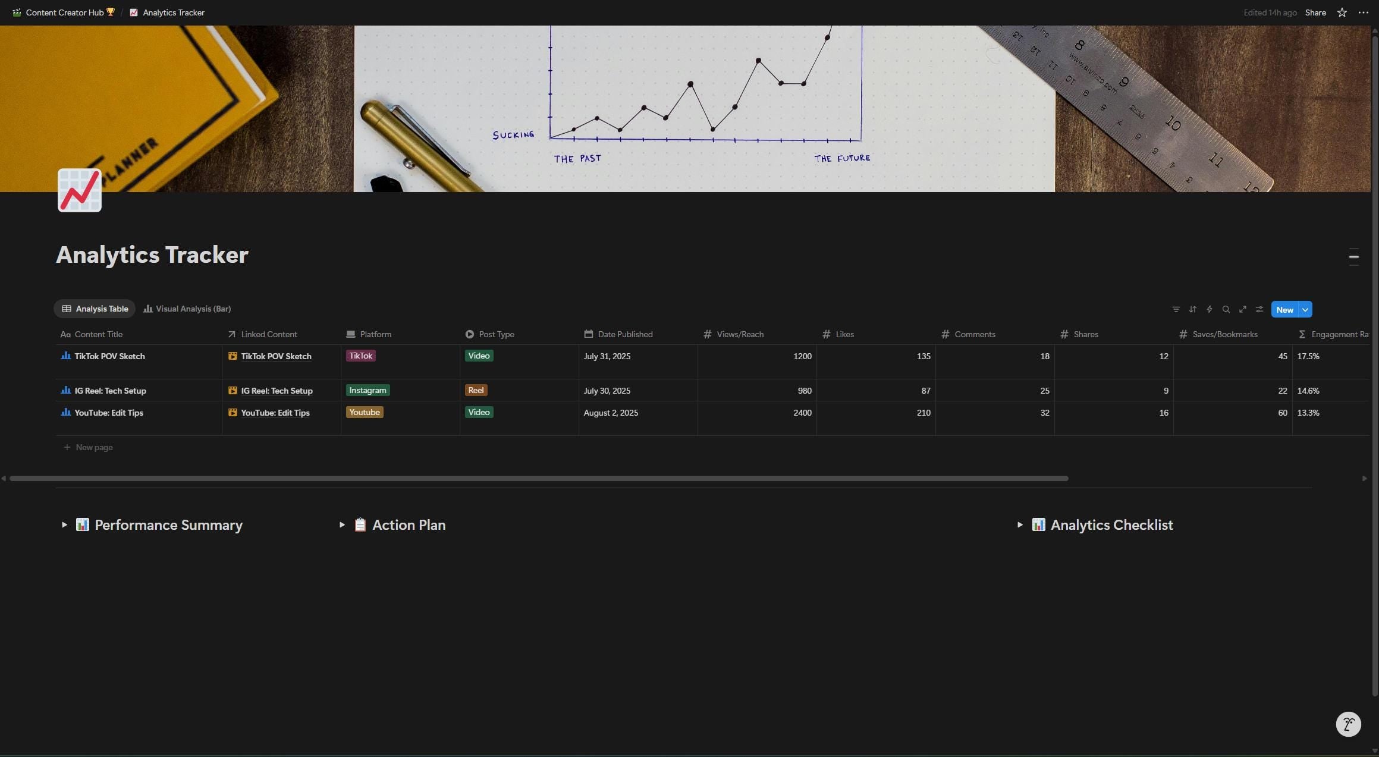
Task: Expand the Performance Summary section
Action: (64, 524)
